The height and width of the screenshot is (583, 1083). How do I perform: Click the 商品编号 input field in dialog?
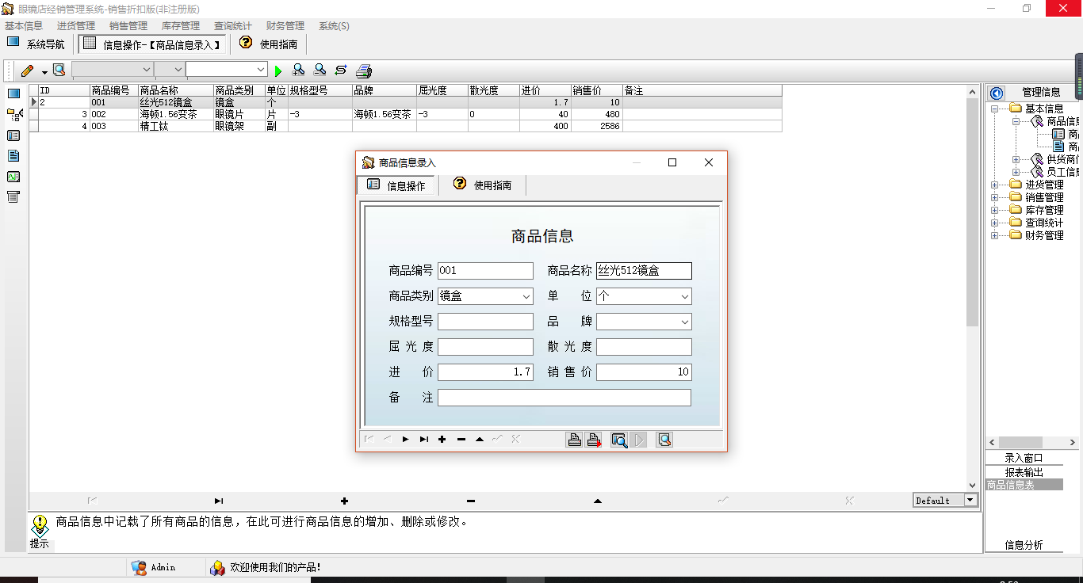pyautogui.click(x=485, y=271)
